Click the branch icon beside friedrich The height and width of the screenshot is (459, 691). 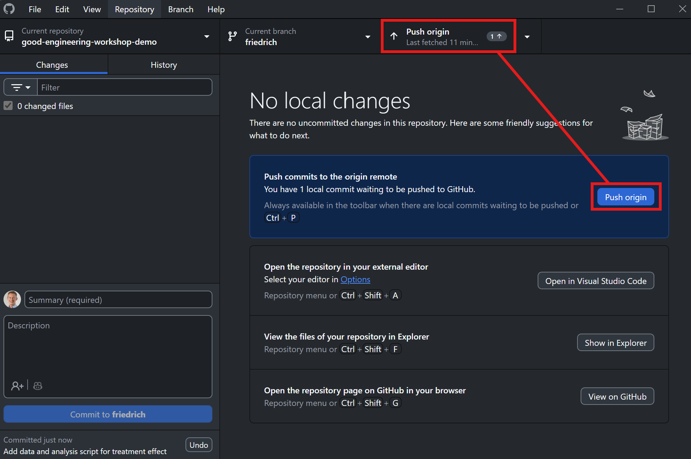tap(232, 36)
